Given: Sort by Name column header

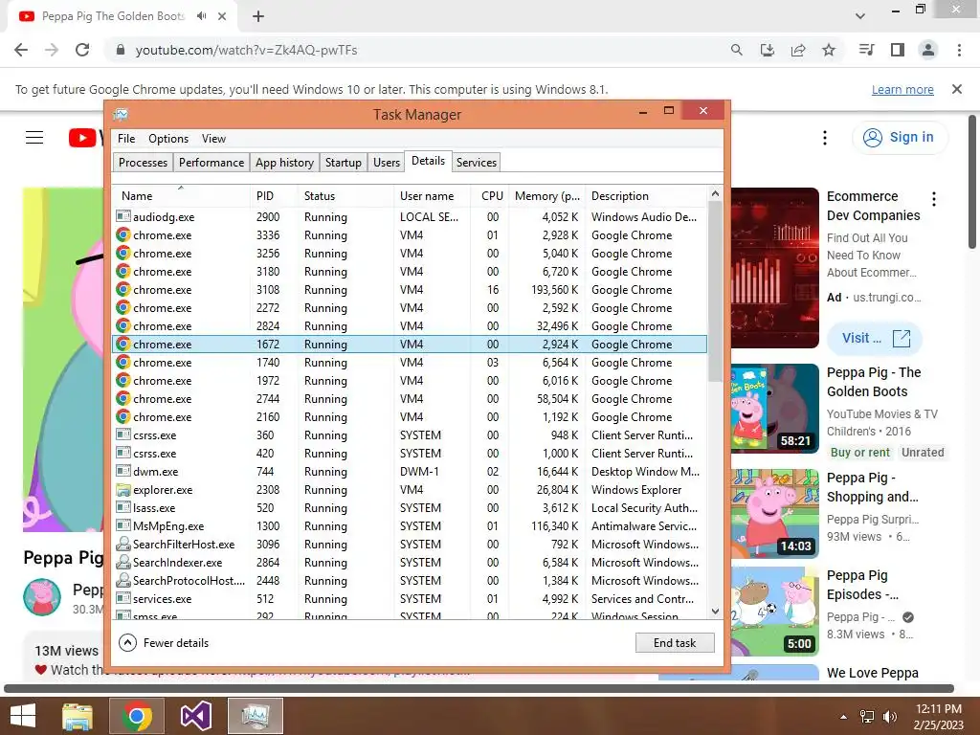Looking at the screenshot, I should [x=181, y=195].
